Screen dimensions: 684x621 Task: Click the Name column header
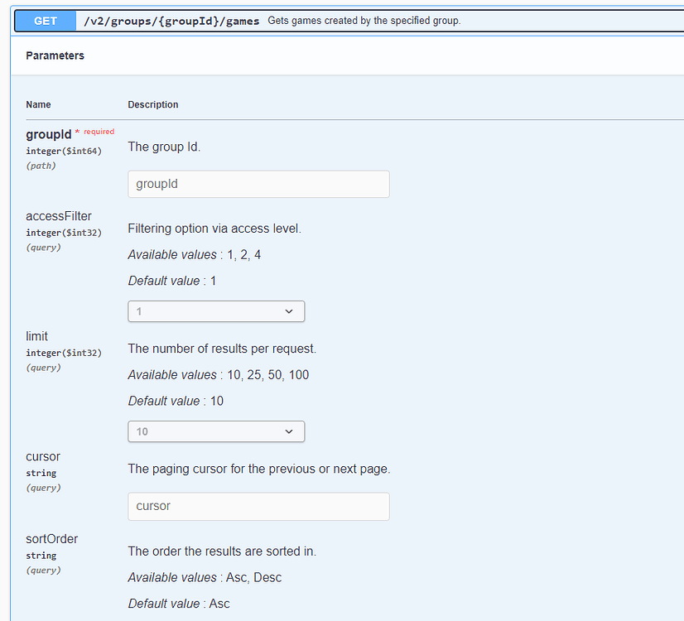pos(38,104)
